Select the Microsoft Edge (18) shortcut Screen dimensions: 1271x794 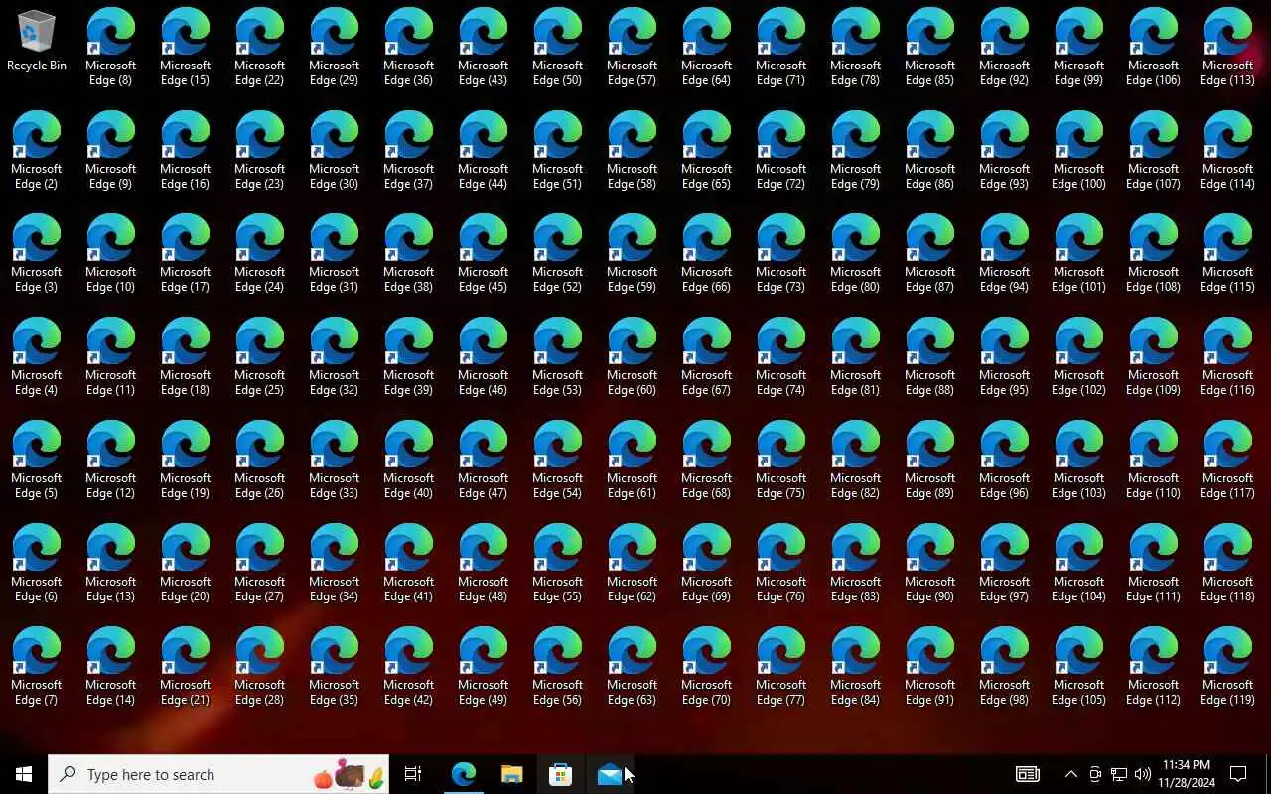[186, 357]
